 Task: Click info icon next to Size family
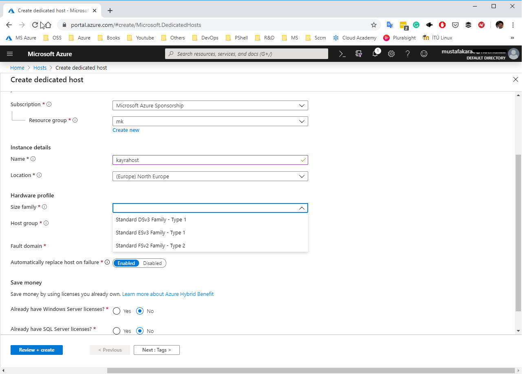(44, 207)
